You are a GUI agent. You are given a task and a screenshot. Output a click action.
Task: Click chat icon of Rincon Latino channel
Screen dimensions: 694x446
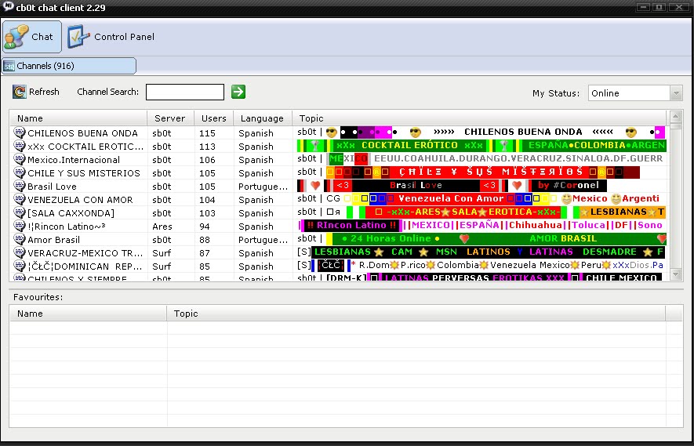click(20, 226)
